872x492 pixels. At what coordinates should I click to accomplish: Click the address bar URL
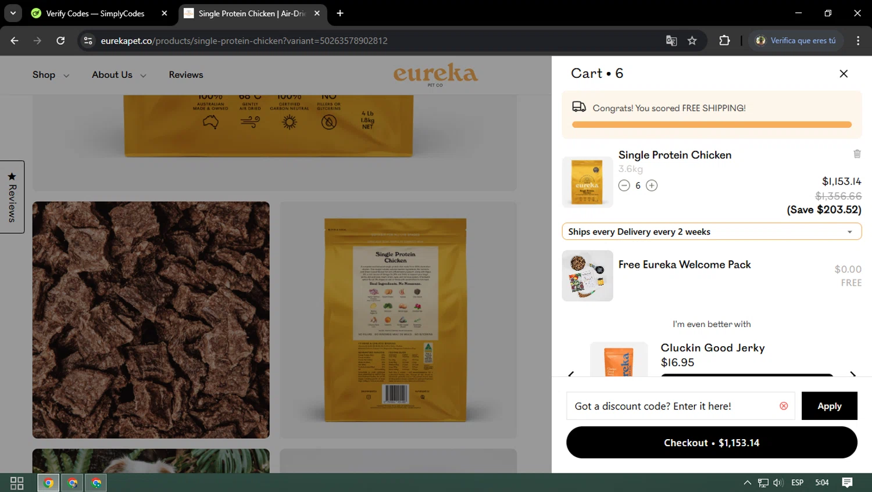coord(244,41)
